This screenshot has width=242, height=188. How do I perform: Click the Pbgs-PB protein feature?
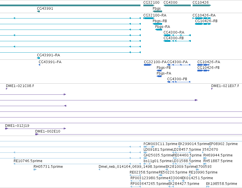point(159,71)
